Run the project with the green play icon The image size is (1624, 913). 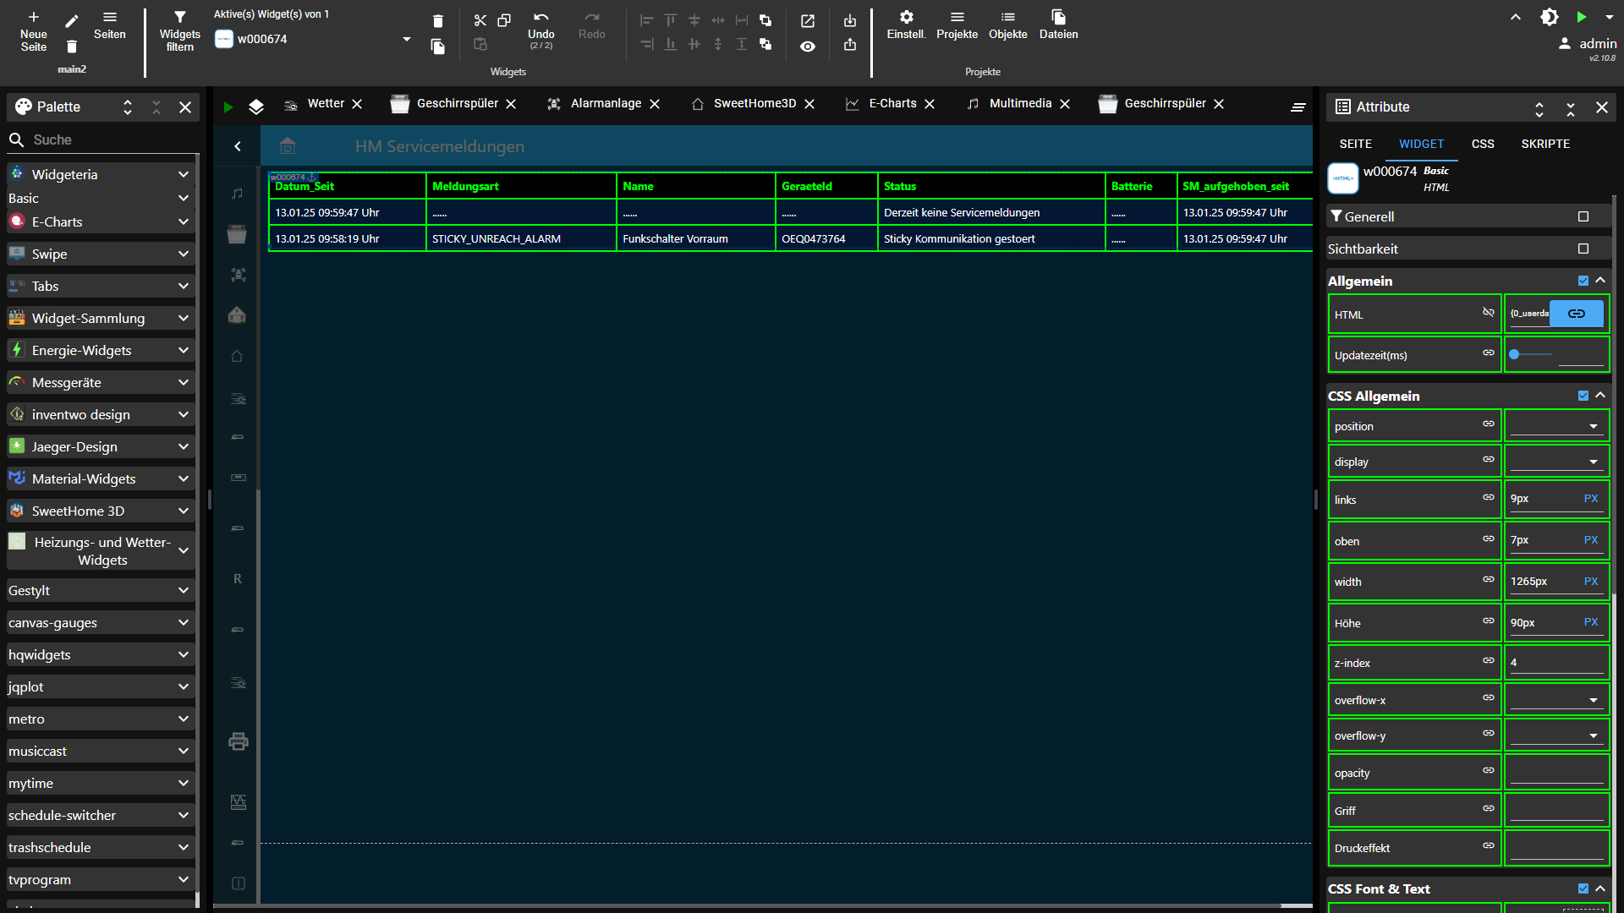tap(1582, 17)
